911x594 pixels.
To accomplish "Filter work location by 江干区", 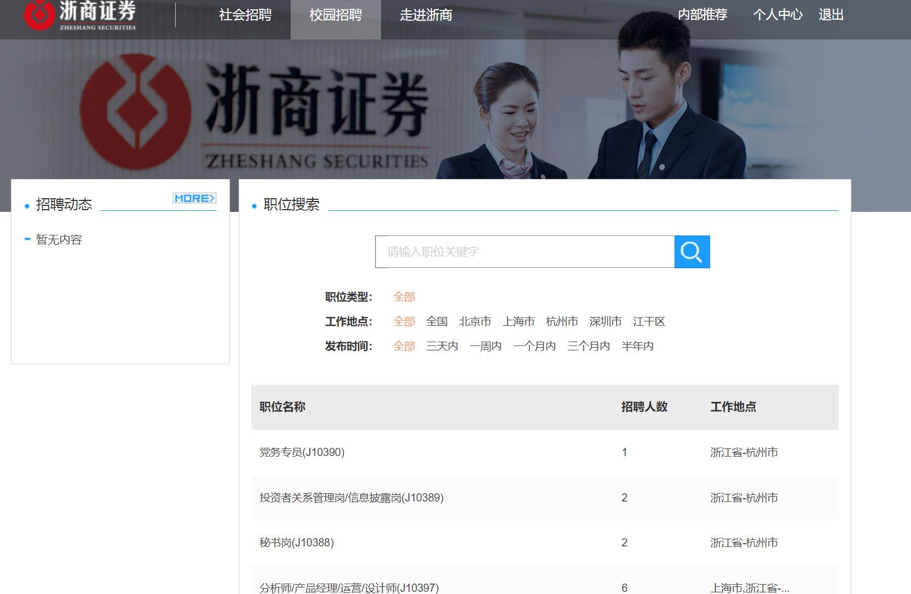I will [x=649, y=321].
